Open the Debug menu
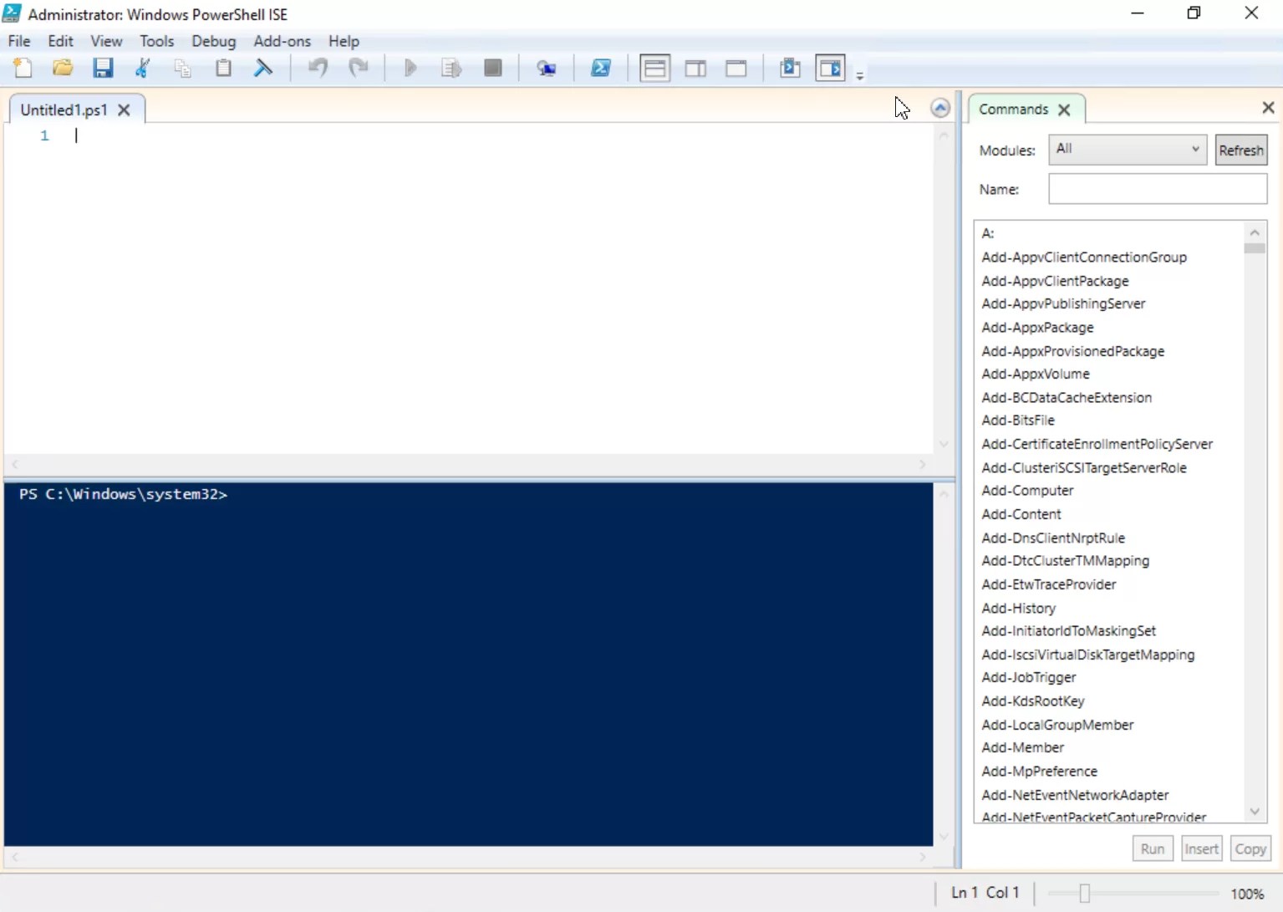 click(213, 40)
